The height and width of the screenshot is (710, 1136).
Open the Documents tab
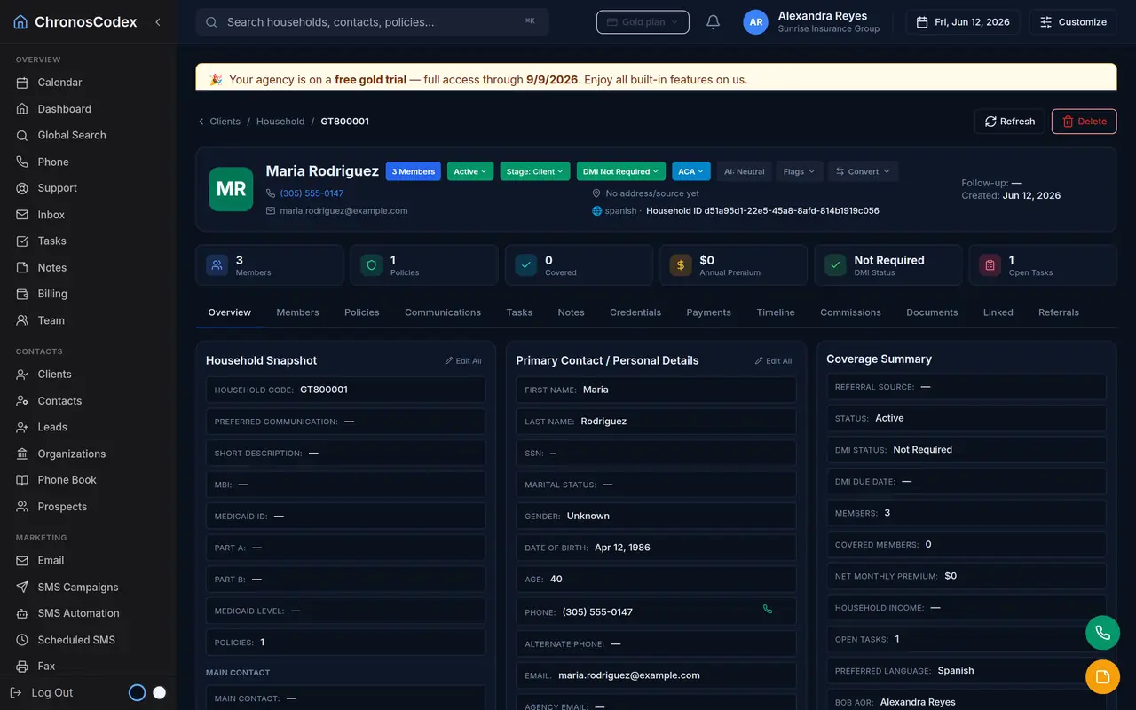click(x=932, y=312)
